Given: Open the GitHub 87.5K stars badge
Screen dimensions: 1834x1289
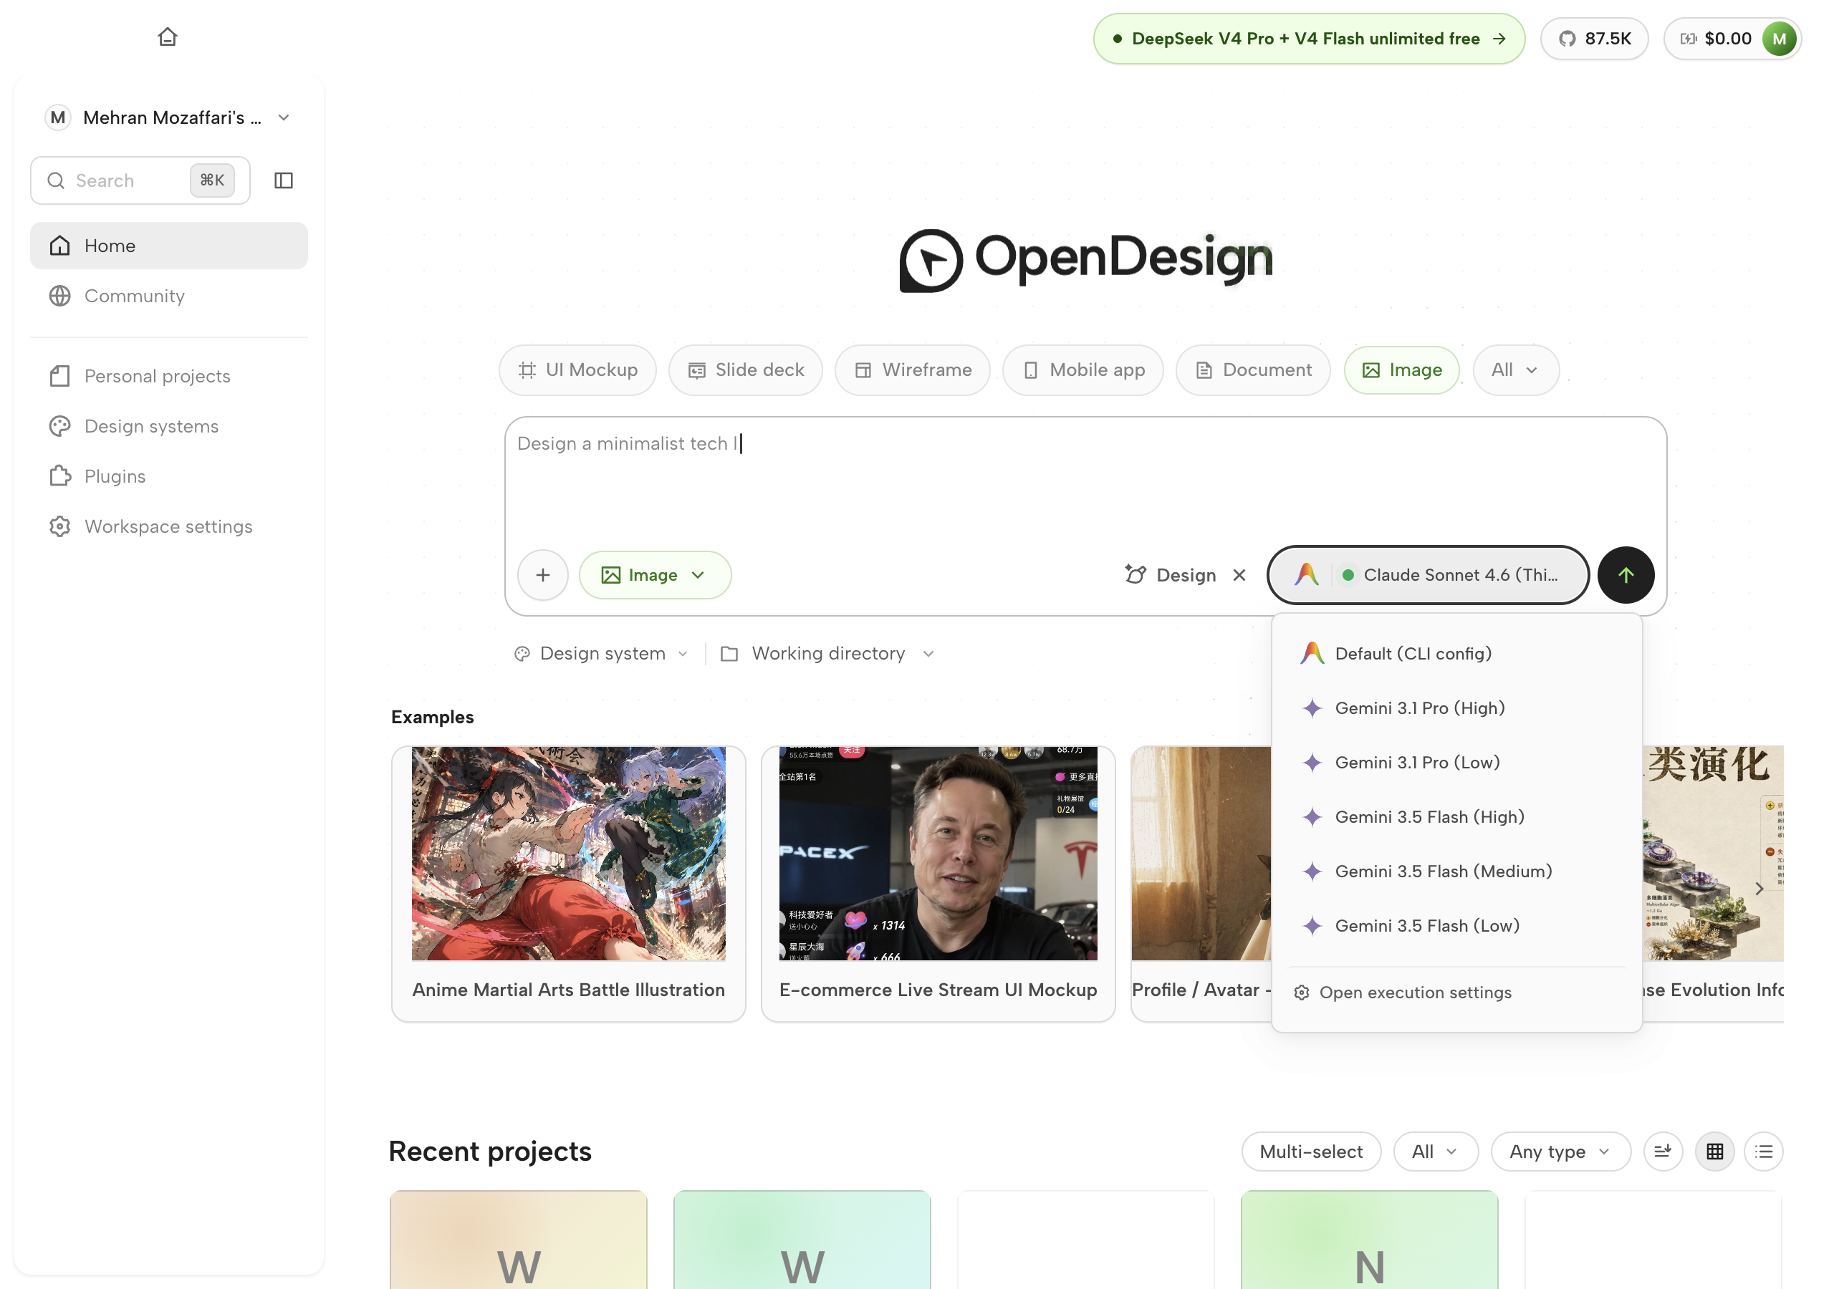Looking at the screenshot, I should pyautogui.click(x=1593, y=39).
